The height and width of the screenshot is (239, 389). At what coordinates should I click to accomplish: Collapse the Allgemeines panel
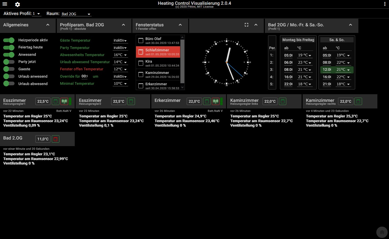click(48, 25)
